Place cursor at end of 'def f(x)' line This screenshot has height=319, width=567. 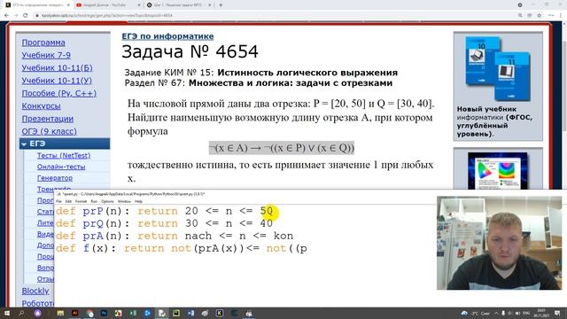308,249
